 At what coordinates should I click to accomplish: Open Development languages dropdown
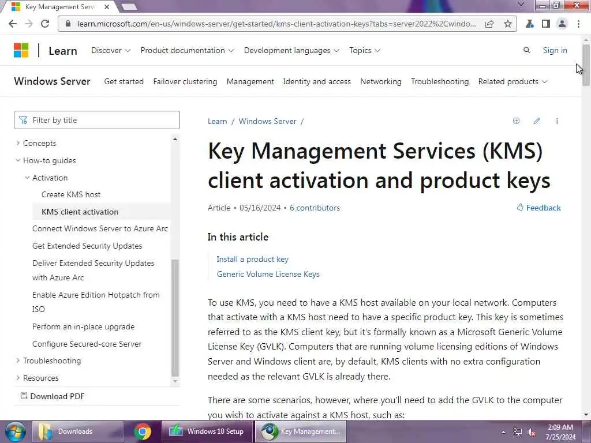[291, 51]
